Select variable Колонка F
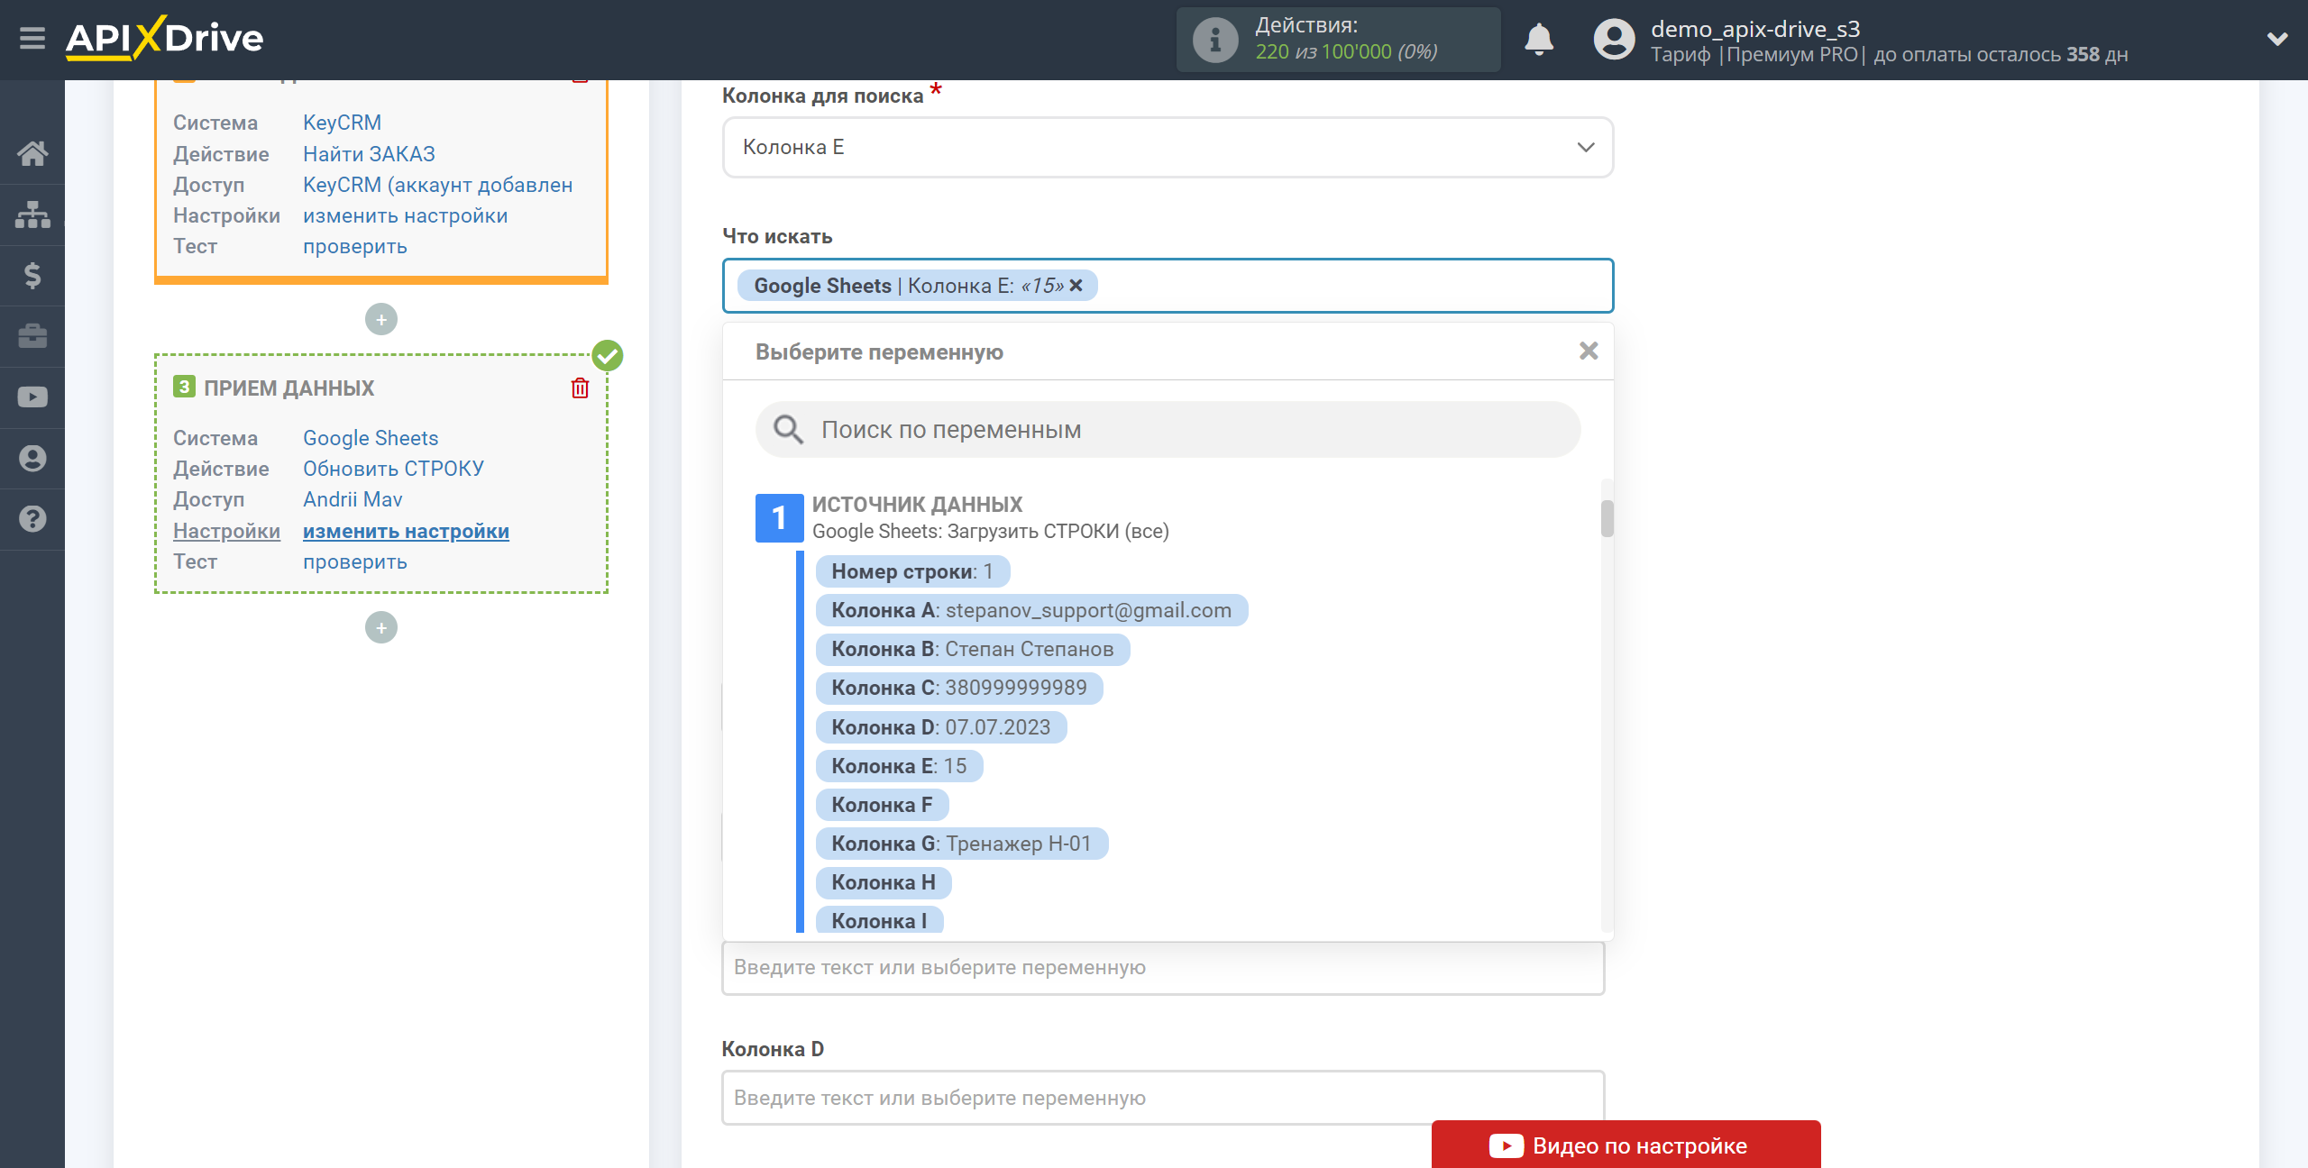Screen dimensions: 2308x1168 click(882, 805)
